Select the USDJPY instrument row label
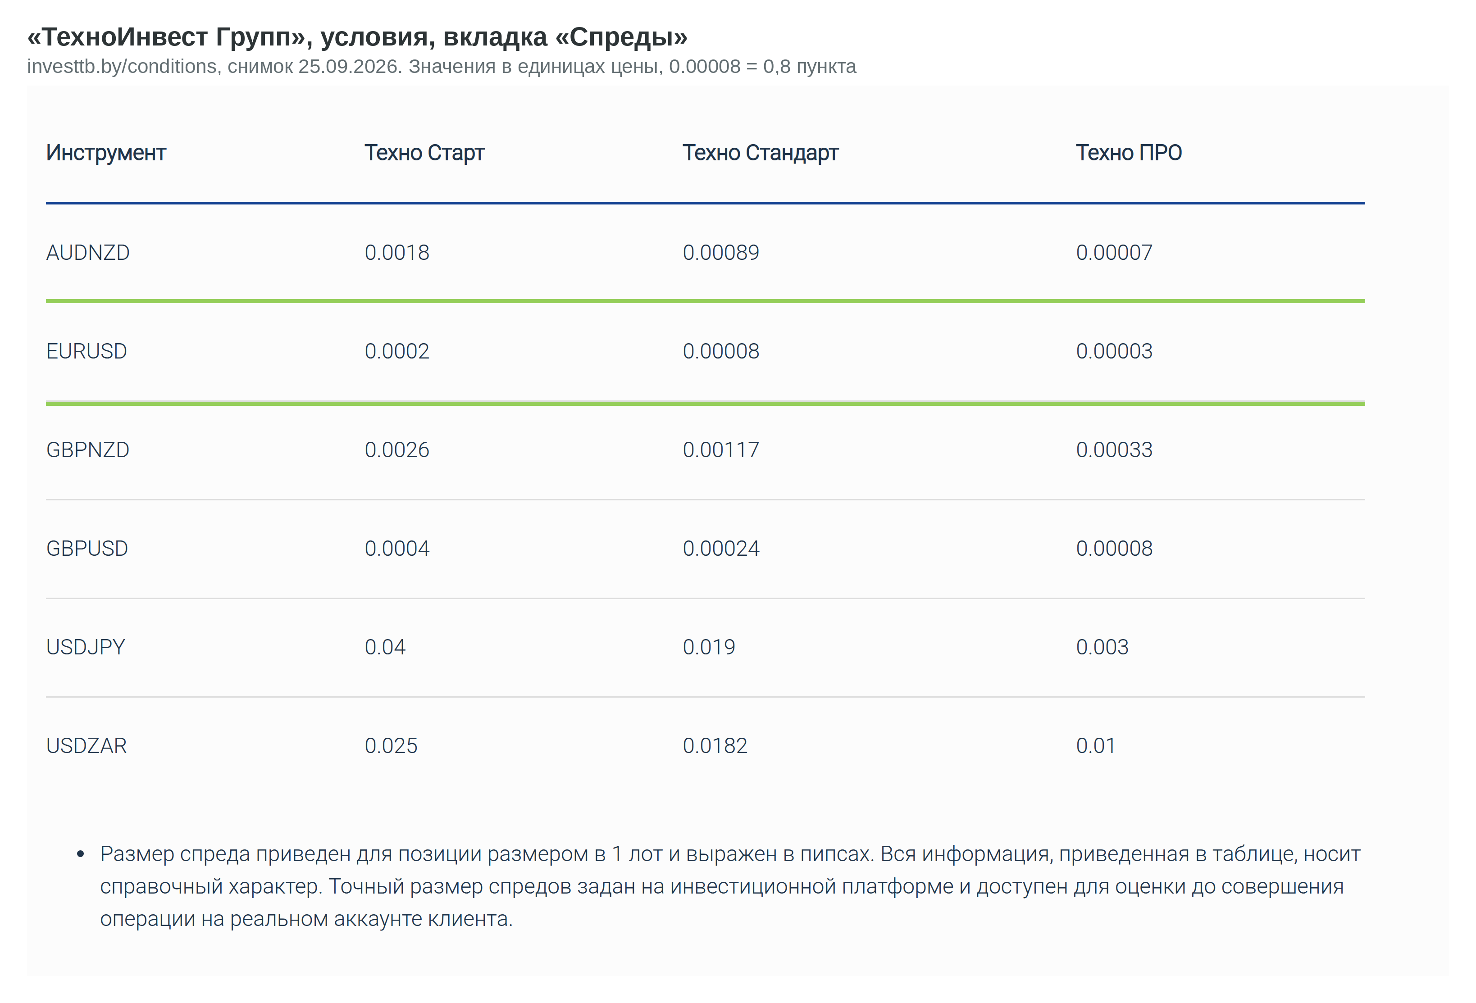The image size is (1476, 1003). [x=86, y=648]
